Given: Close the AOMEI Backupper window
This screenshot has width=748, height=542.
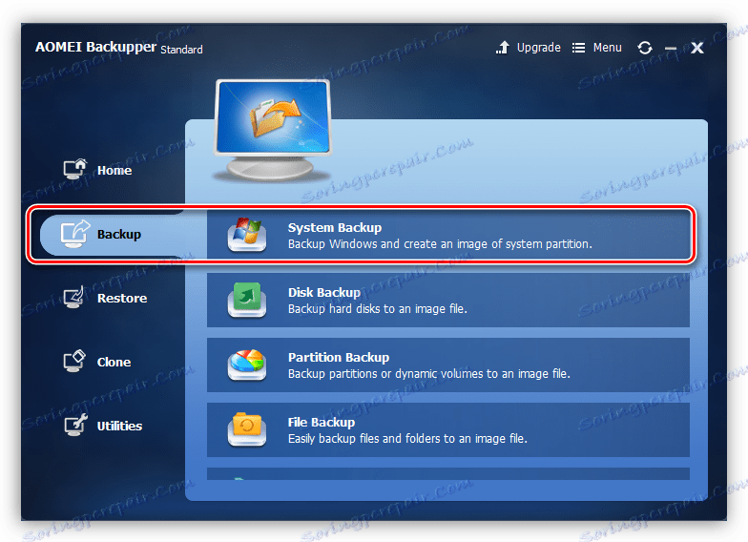Looking at the screenshot, I should tap(696, 48).
